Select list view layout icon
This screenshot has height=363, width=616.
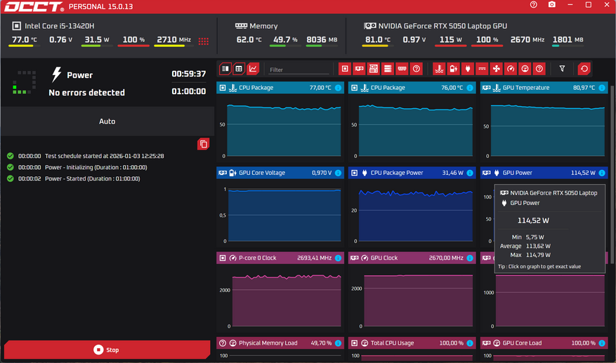pyautogui.click(x=225, y=69)
